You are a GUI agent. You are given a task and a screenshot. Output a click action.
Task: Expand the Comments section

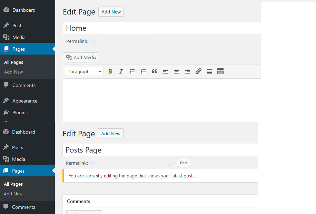78,201
